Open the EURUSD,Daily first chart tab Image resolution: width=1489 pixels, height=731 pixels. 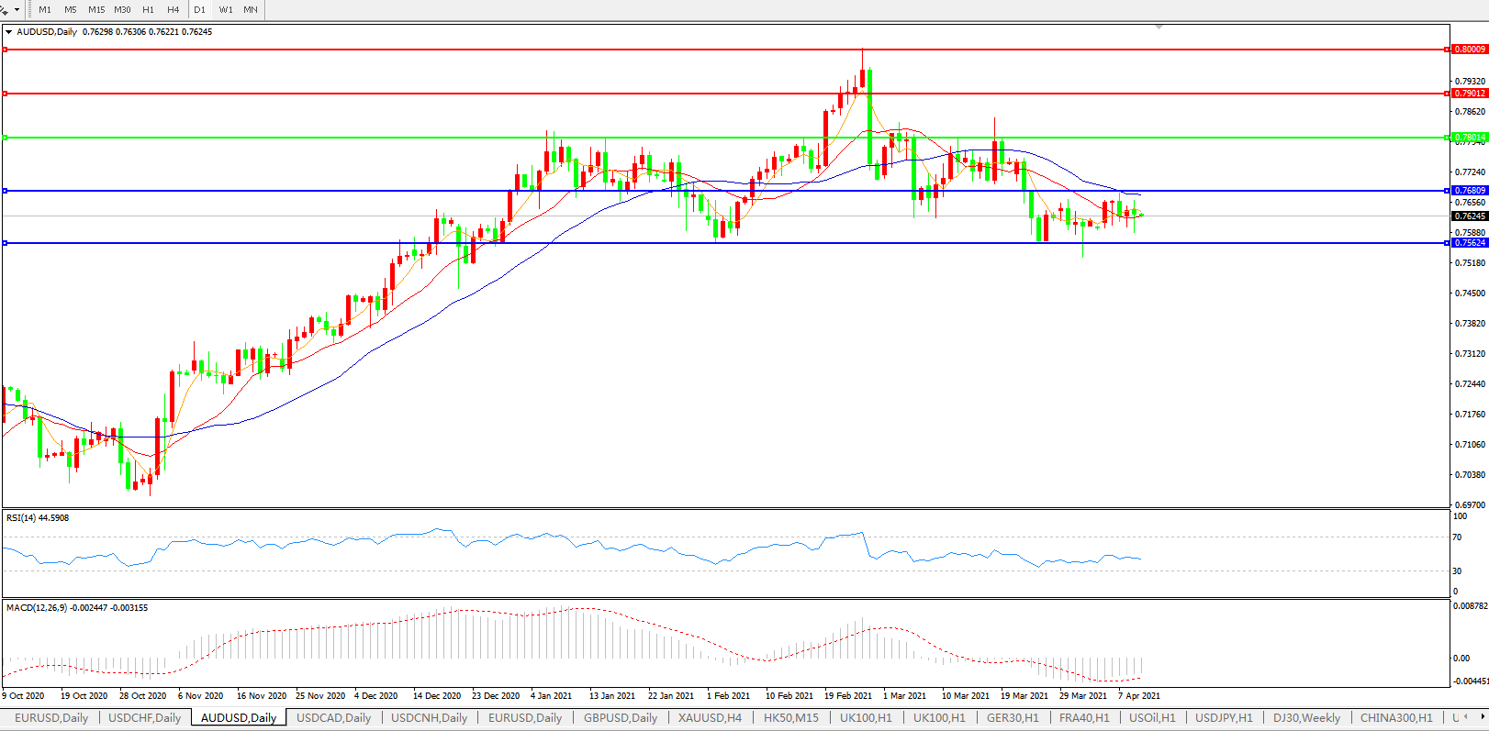tap(51, 718)
